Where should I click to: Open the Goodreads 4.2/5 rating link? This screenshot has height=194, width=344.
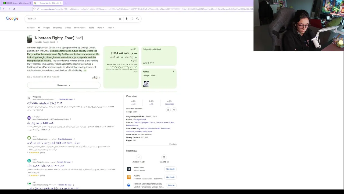point(169,102)
